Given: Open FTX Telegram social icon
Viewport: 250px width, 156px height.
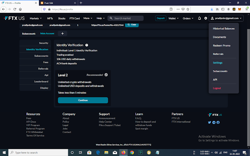Looking at the screenshot, I should (x=214, y=122).
